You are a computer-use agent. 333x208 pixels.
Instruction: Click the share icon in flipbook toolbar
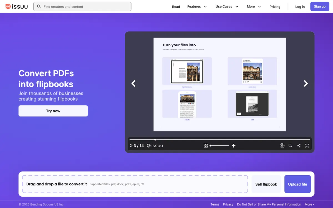tap(299, 146)
